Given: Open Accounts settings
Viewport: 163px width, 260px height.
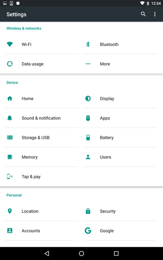Looking at the screenshot, I should point(41,231).
